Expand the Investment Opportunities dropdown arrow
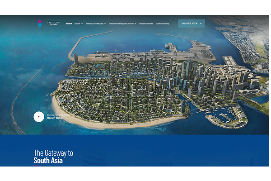This screenshot has width=271, height=181. pyautogui.click(x=135, y=24)
